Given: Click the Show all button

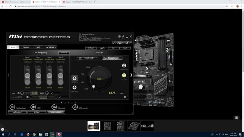Looking at the screenshot, I should pyautogui.click(x=64, y=53).
